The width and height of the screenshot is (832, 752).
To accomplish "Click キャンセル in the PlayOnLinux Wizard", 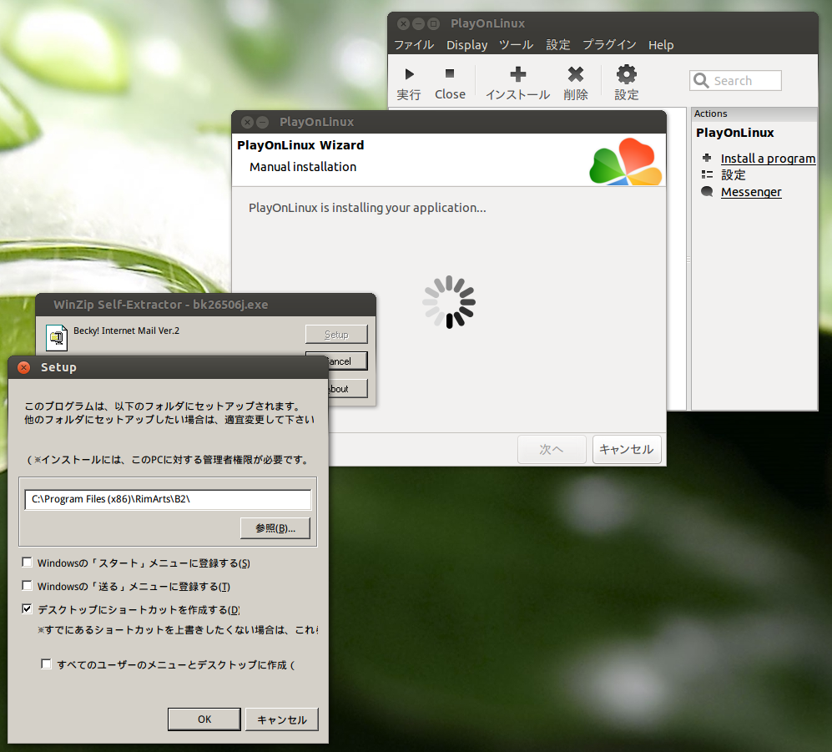I will click(627, 450).
